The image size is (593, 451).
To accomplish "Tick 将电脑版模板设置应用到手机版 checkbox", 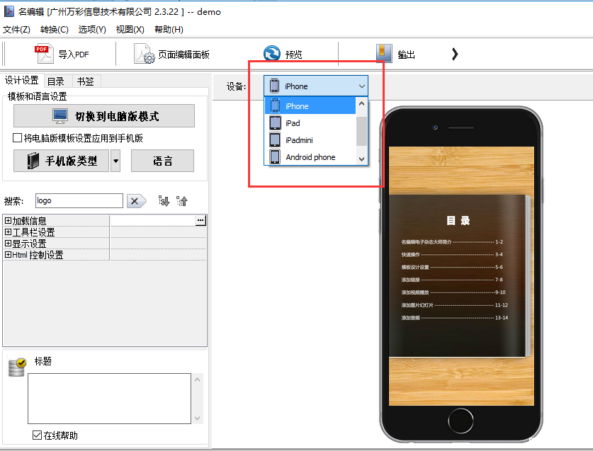I will tap(18, 138).
